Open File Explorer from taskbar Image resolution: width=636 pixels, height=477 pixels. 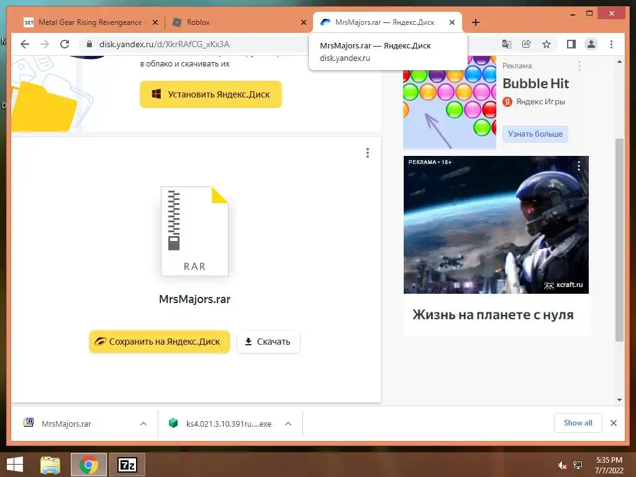50,465
